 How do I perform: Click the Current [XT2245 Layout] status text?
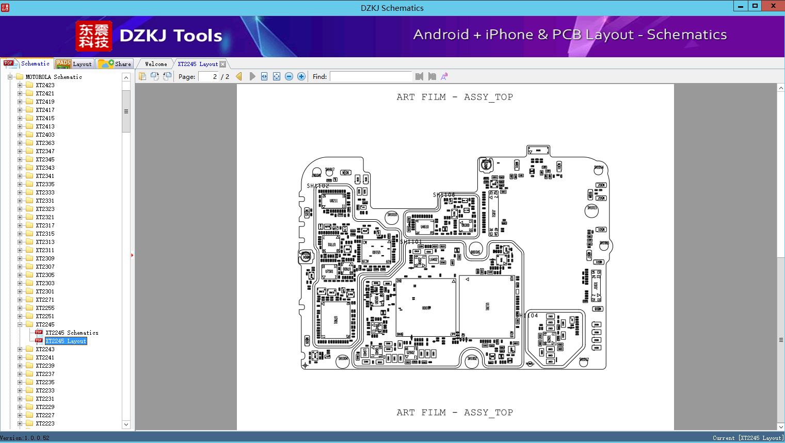748,438
